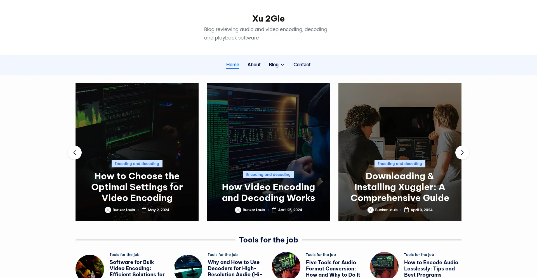Click 'Tools for the job' tag above How to Encode Audio
Screen dimensions: 537x278
(x=419, y=254)
